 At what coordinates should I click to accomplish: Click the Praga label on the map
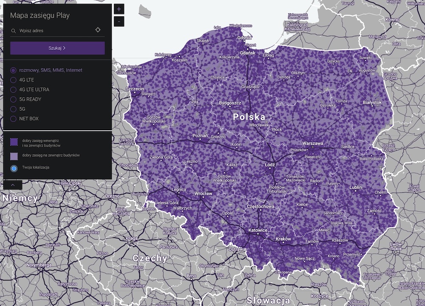pos(132,238)
